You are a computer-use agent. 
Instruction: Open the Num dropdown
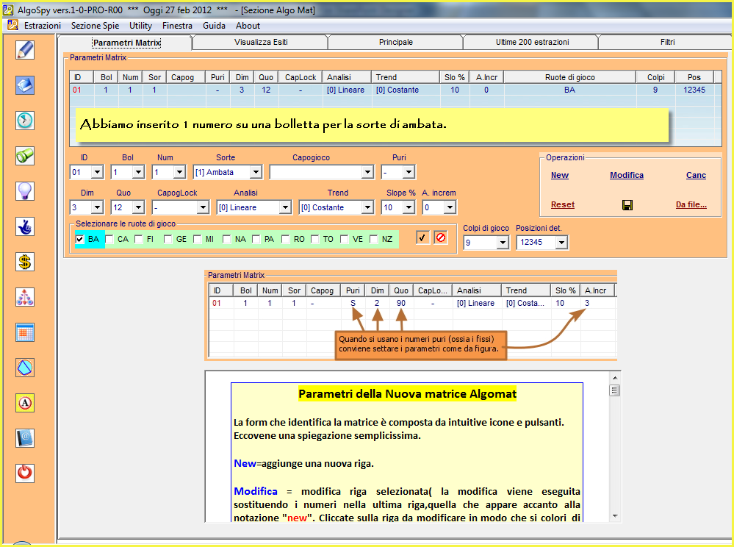179,172
